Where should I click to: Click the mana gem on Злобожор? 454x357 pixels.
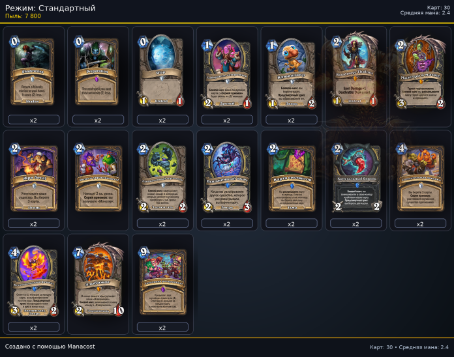[x=78, y=252]
